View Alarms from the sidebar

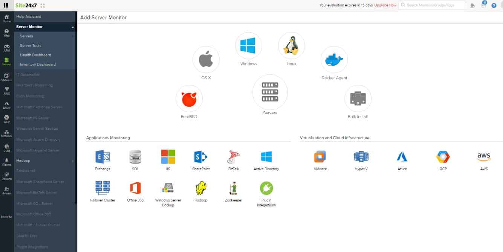(6, 162)
